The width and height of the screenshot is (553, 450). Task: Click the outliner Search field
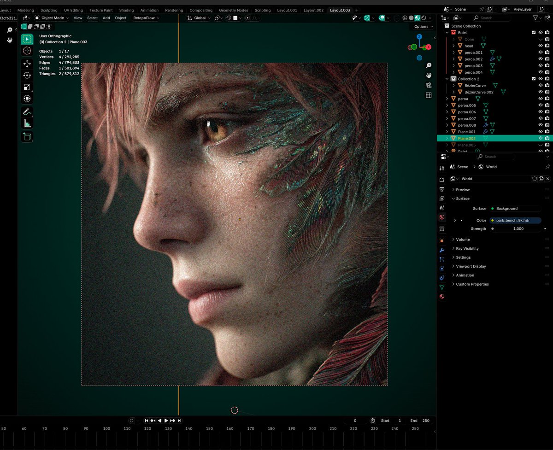click(492, 18)
